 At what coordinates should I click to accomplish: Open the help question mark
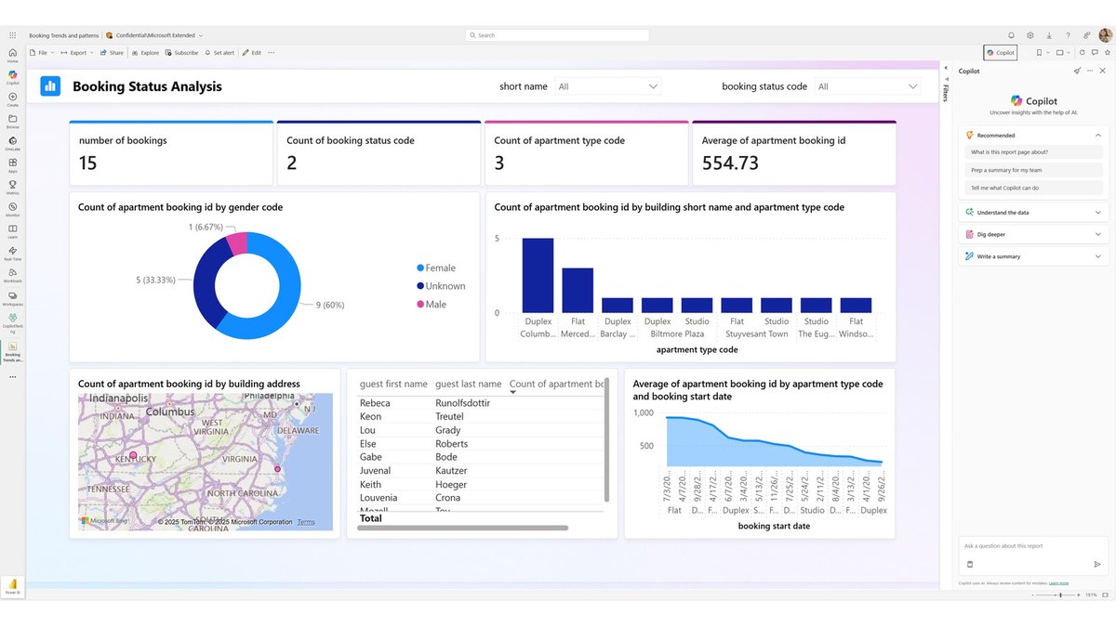[1068, 34]
